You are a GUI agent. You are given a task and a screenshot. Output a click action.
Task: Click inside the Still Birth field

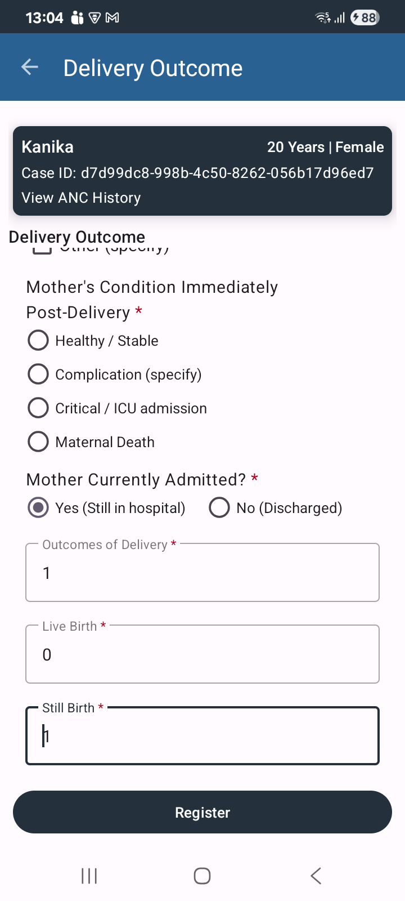pos(202,735)
